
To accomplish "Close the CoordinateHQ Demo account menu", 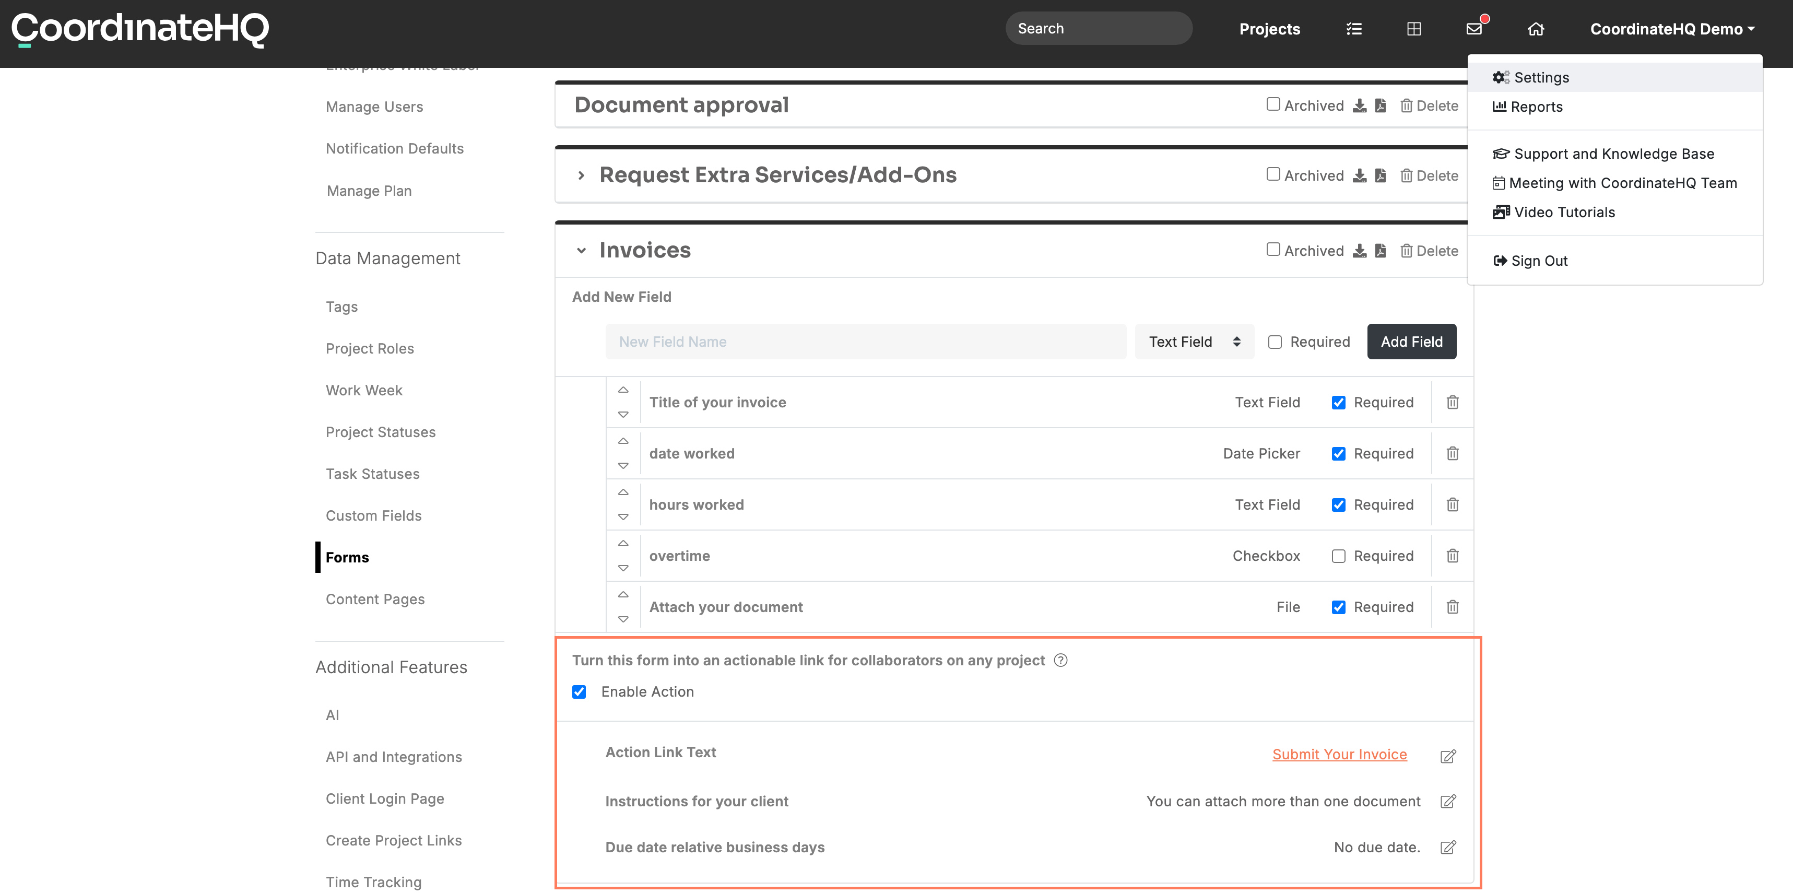I will 1672,29.
